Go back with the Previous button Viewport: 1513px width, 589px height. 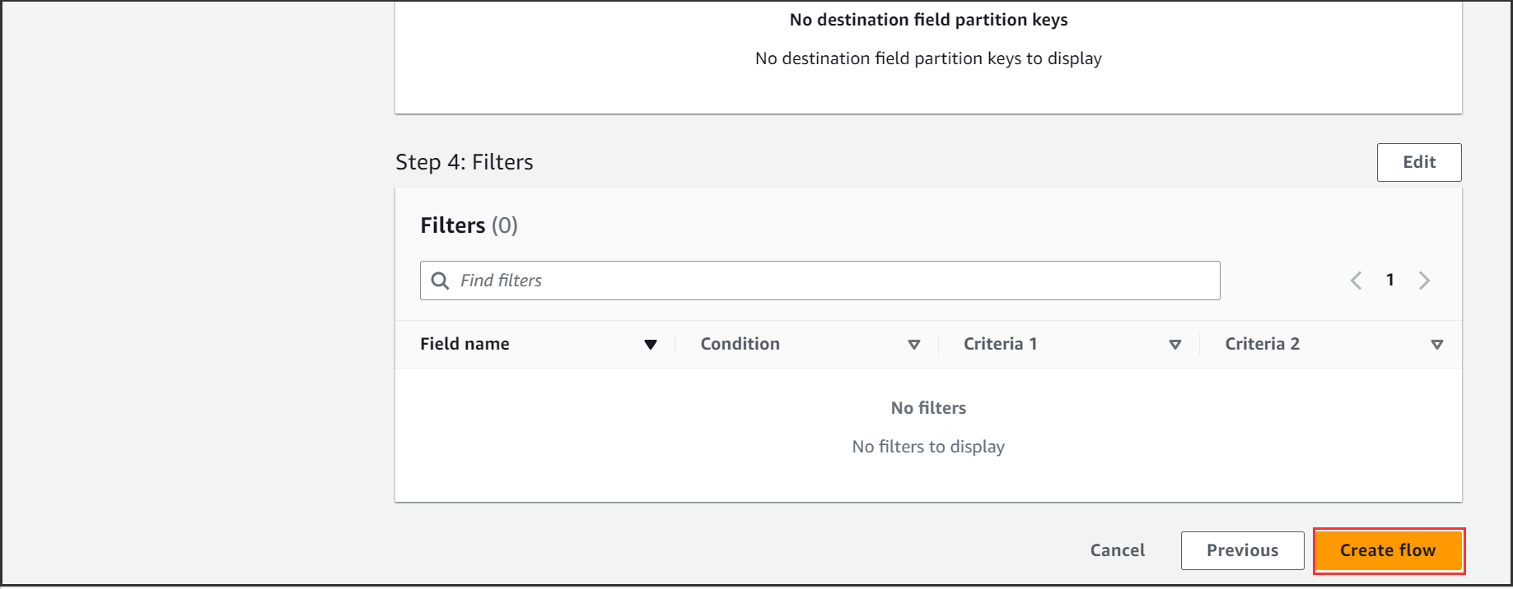1242,550
